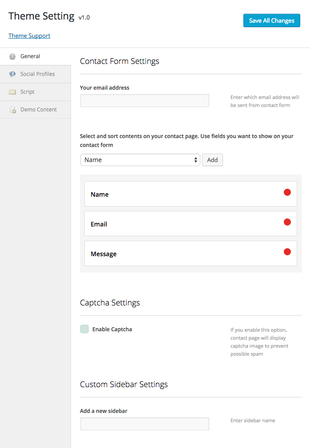Viewport: 310px width, 448px height.
Task: Open the contact field Name dropdown
Action: tap(140, 160)
